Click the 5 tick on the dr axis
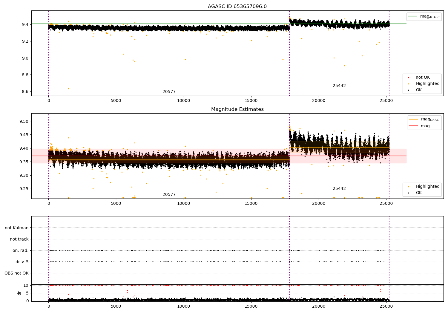Screen dimensions: 448x313 (27, 293)
